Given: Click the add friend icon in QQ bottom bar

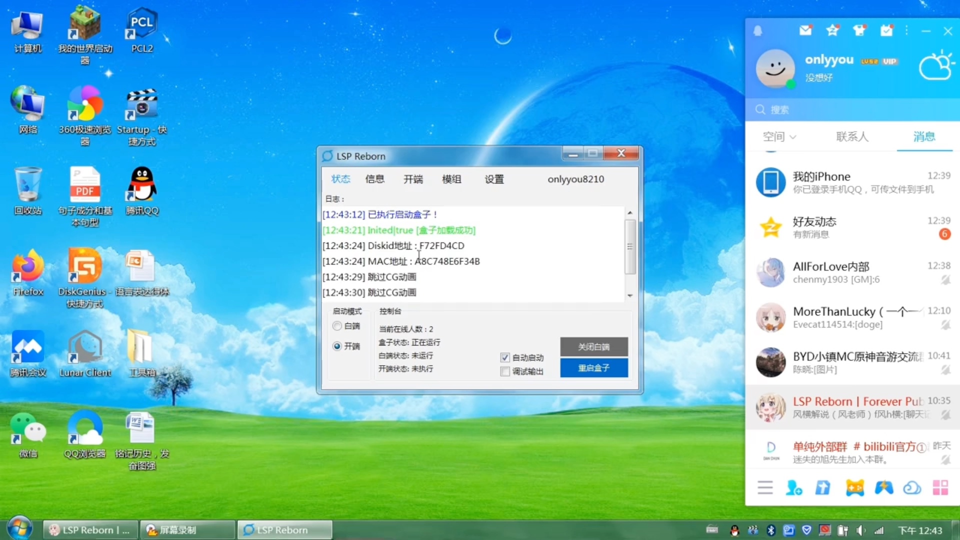Looking at the screenshot, I should click(x=794, y=487).
